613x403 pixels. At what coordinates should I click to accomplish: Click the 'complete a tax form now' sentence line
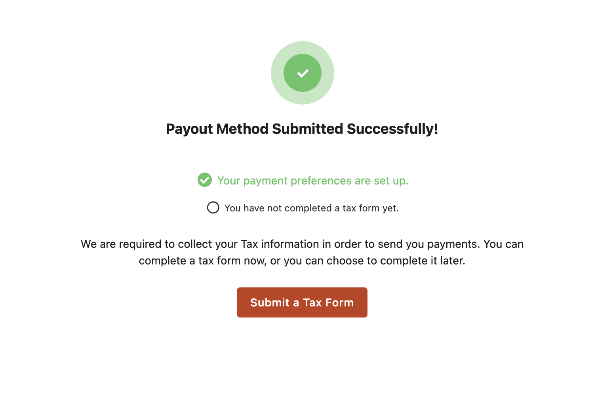point(302,260)
